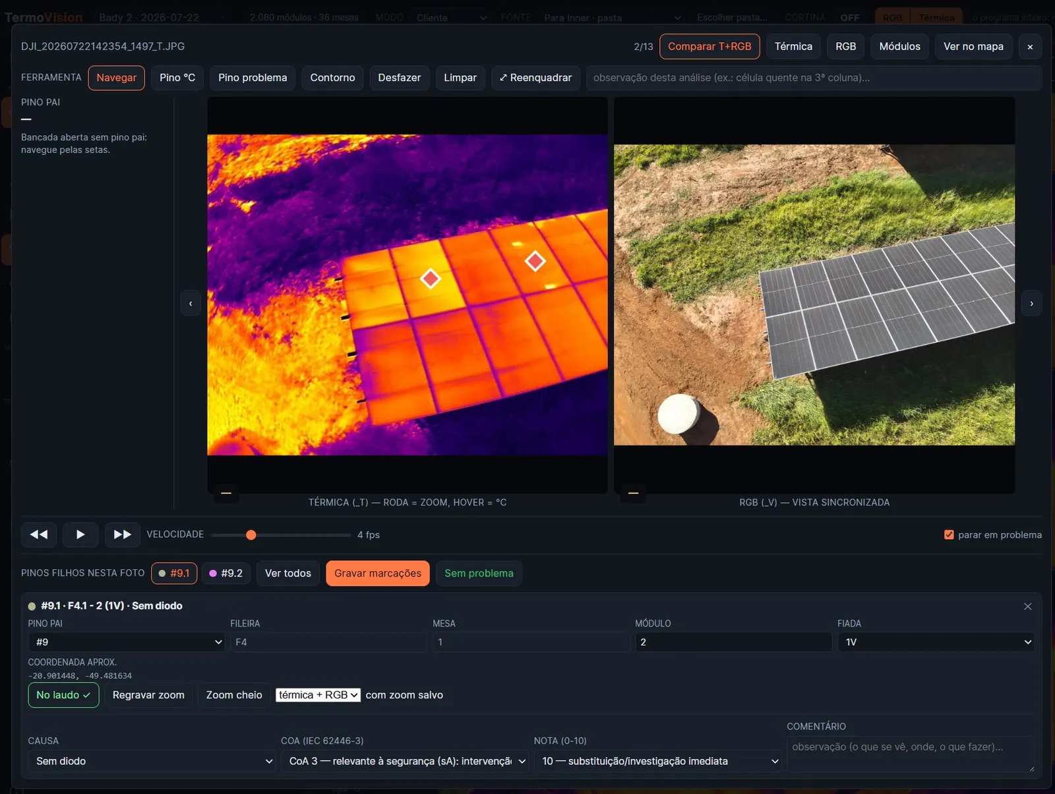This screenshot has height=794, width=1055.
Task: Open the Causa 'Sem diodo' dropdown
Action: point(152,761)
